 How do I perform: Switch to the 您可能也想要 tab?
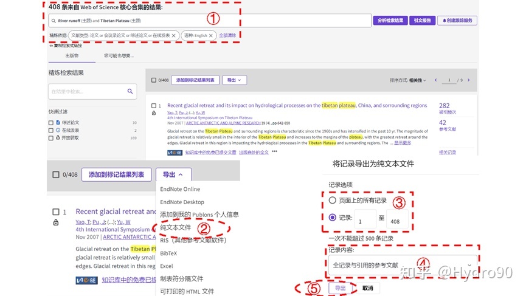[119, 56]
